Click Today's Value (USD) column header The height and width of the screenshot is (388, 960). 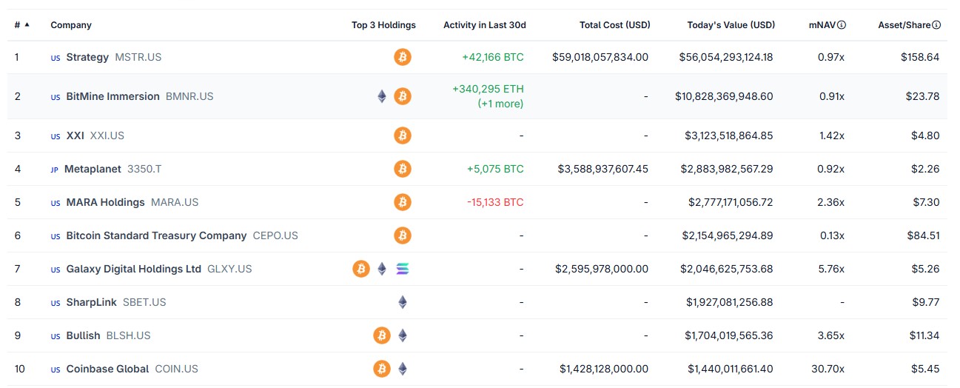(731, 25)
